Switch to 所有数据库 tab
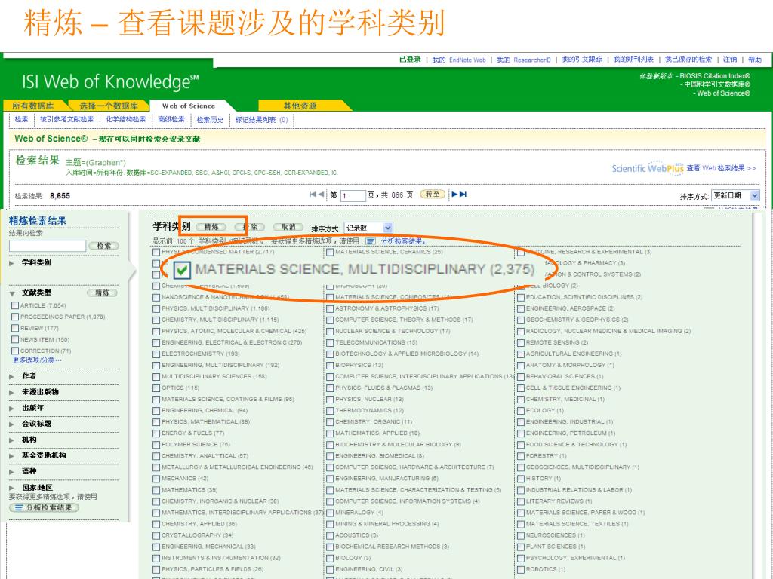Image resolution: width=773 pixels, height=579 pixels. click(x=33, y=106)
